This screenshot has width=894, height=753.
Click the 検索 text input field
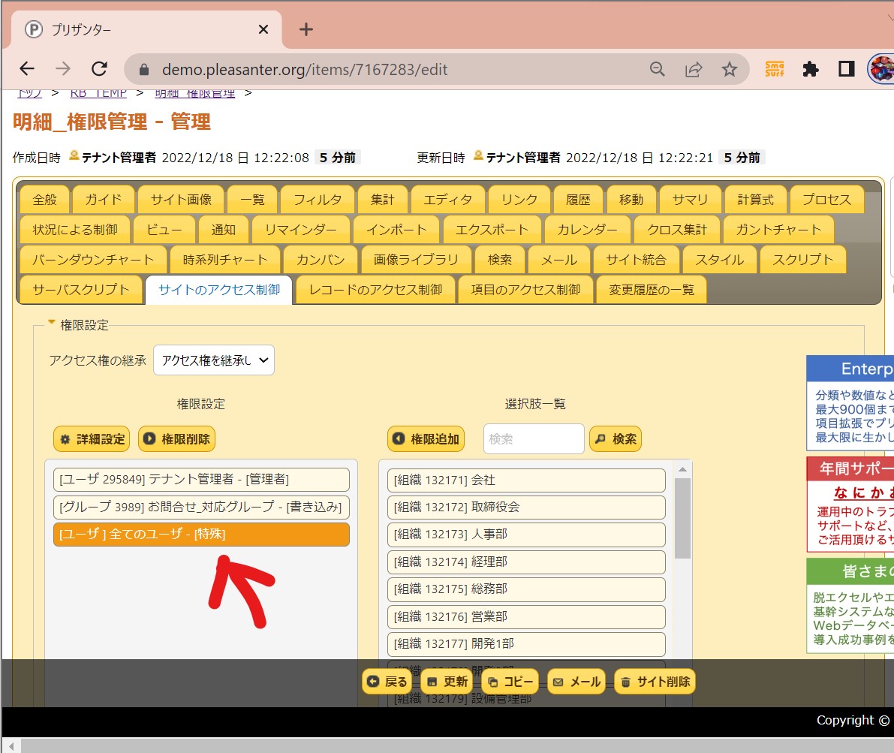(x=534, y=439)
